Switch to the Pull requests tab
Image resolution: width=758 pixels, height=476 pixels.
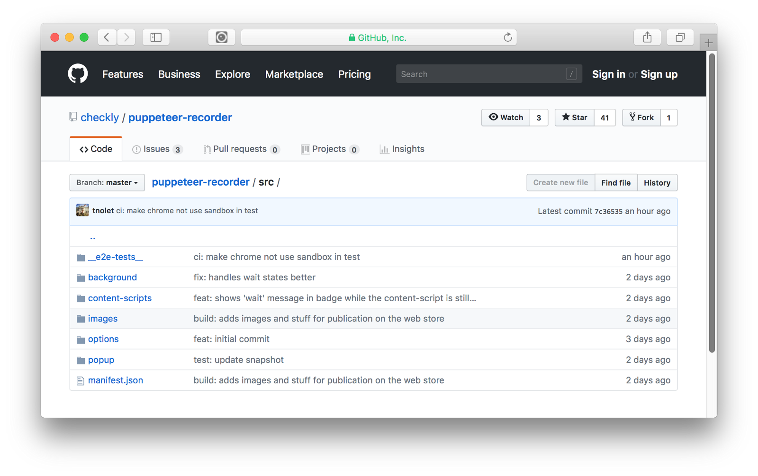(x=241, y=149)
